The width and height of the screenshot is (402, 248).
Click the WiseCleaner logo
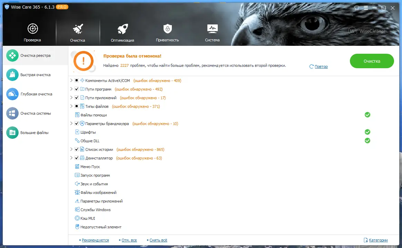[x=367, y=31]
